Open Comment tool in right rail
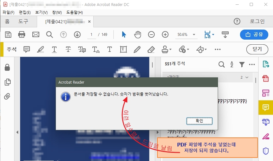 coord(266,108)
